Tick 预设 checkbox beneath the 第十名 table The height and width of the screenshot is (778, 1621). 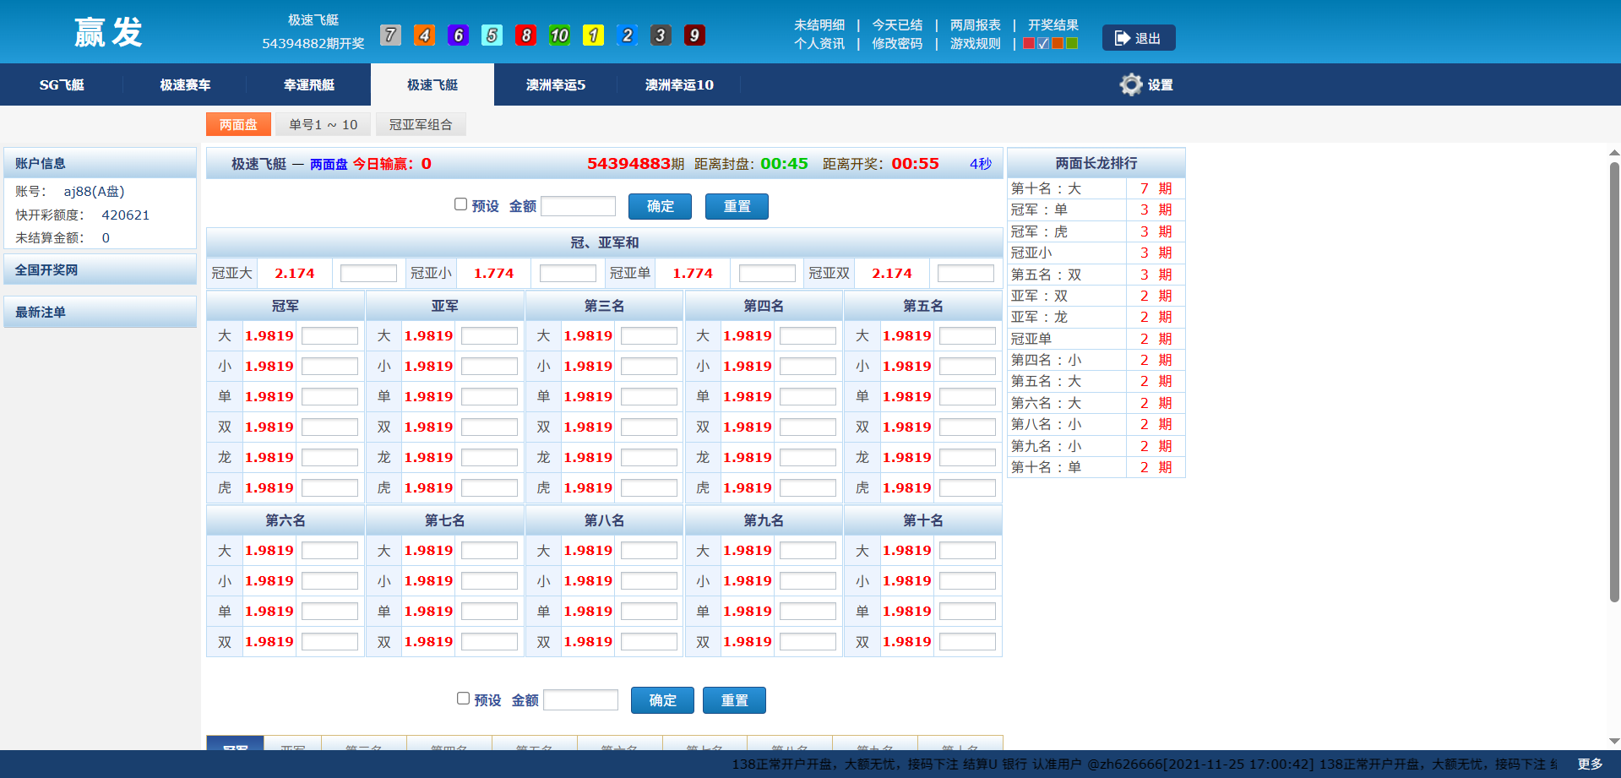[463, 699]
